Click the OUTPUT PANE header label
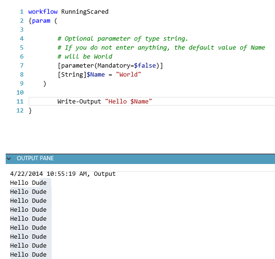Screen dimensions: 275x259 coord(35,158)
